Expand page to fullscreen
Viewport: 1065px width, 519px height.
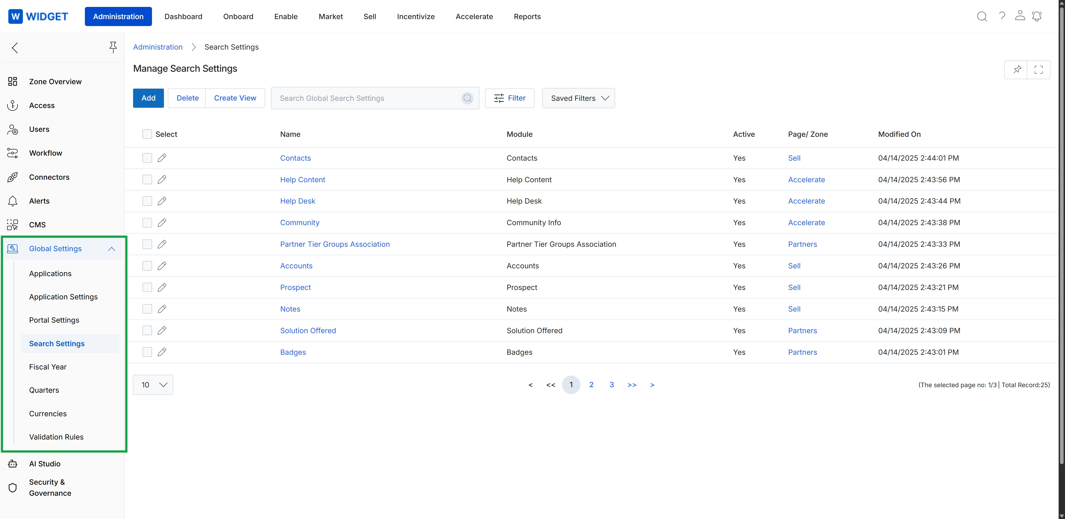tap(1039, 69)
